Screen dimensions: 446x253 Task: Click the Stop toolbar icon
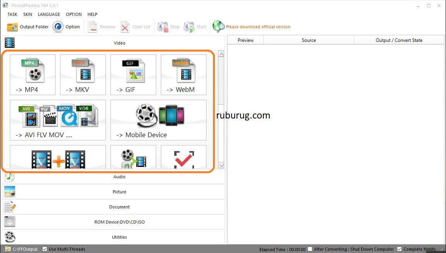coord(163,27)
